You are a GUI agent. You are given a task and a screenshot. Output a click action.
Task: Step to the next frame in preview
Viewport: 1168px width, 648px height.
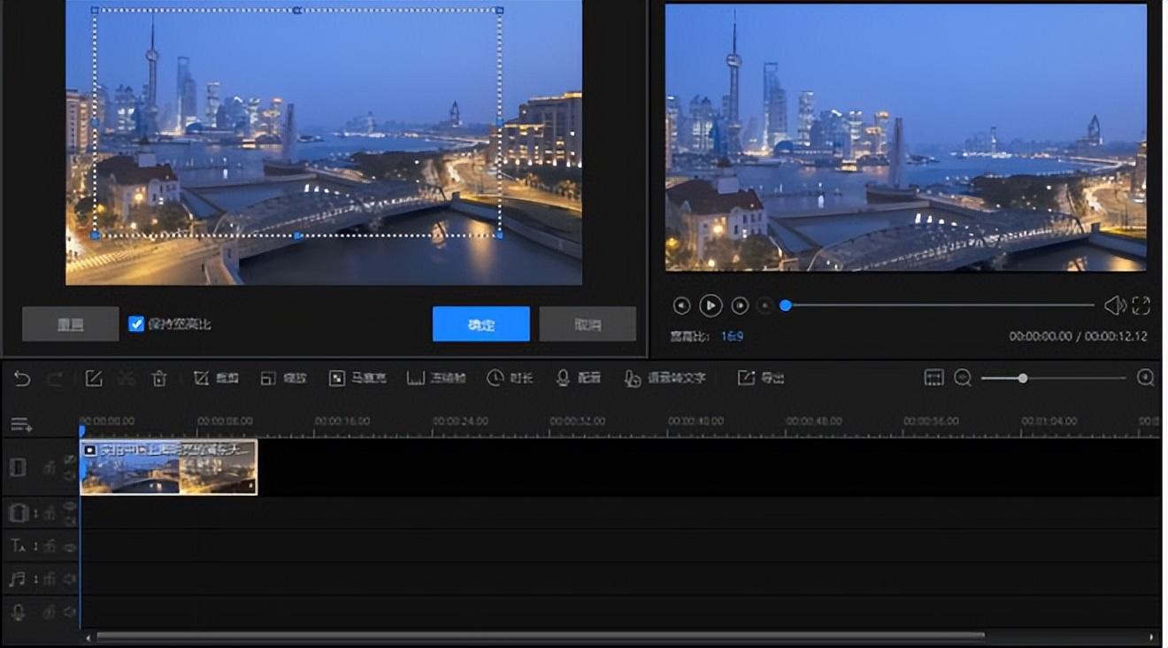click(x=740, y=305)
